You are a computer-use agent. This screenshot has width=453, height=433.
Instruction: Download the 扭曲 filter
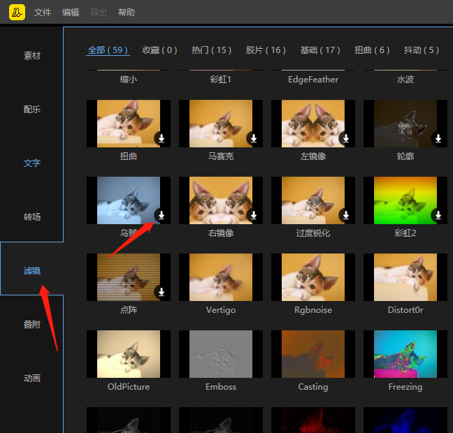click(161, 138)
